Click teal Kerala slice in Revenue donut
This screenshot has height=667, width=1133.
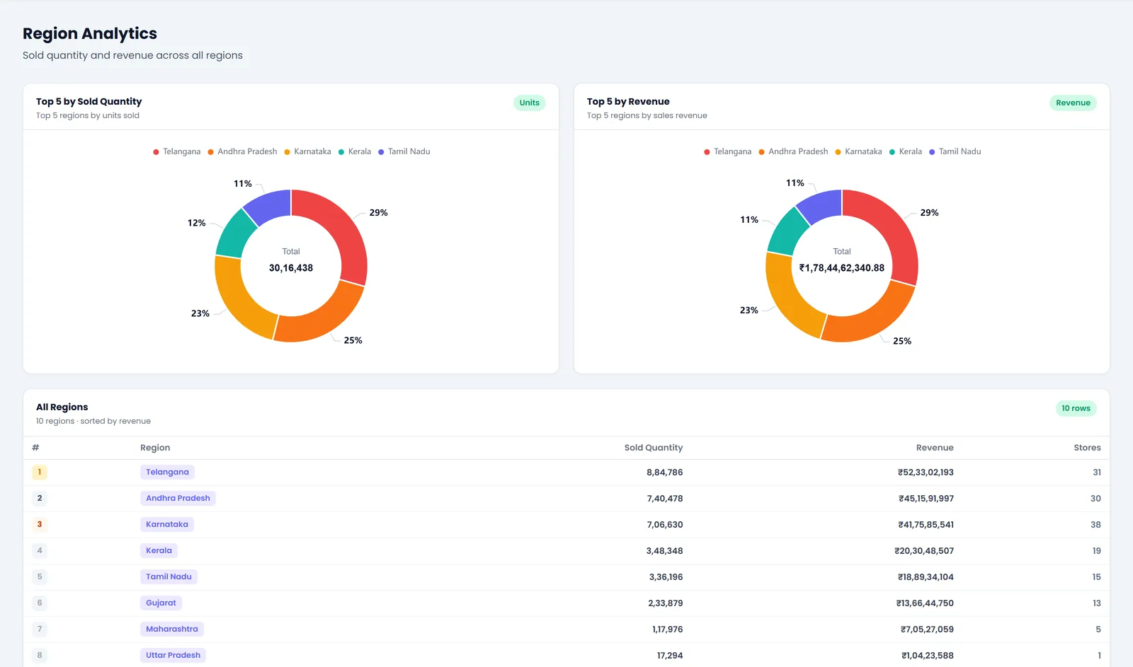click(x=786, y=234)
